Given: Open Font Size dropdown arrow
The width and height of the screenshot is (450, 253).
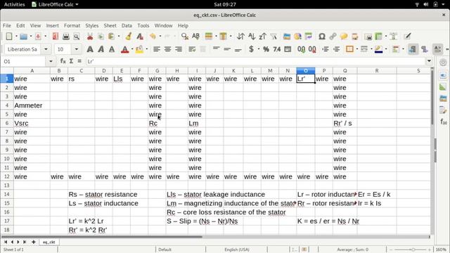Looking at the screenshot, I should coord(77,49).
